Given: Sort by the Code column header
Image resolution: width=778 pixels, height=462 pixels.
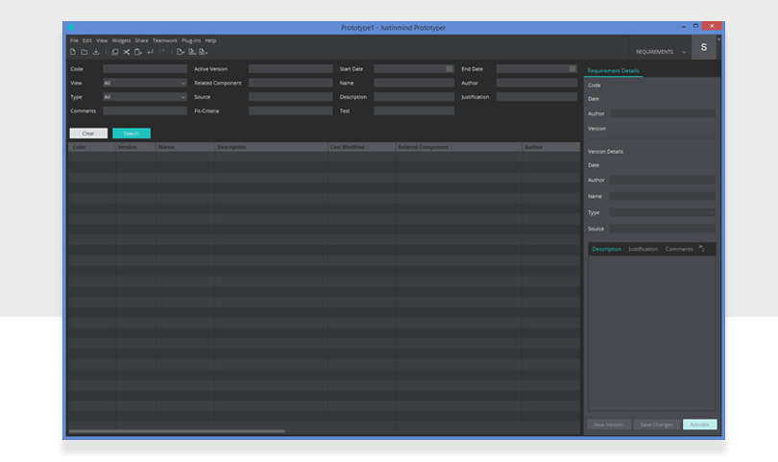Looking at the screenshot, I should pos(92,147).
